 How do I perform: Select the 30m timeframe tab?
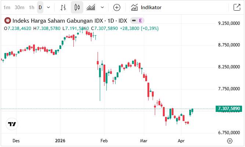coord(19,7)
